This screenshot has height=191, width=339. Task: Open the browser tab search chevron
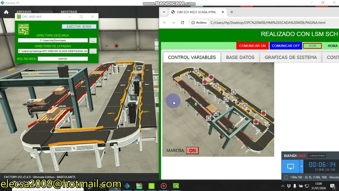coord(164,12)
